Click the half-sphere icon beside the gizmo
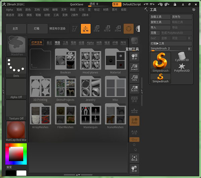This screenshot has height=178, width=201. [x=138, y=29]
